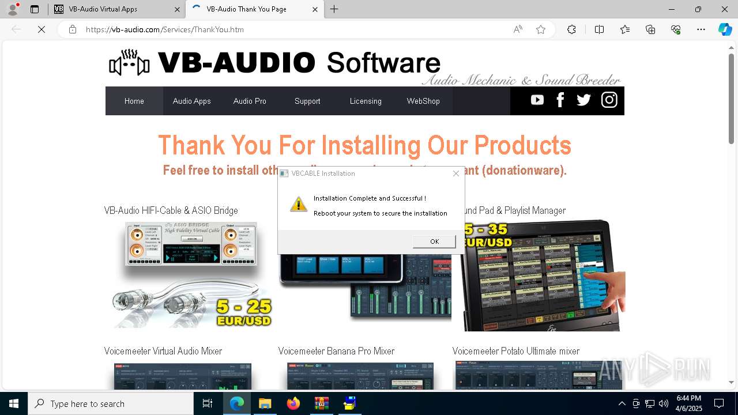The image size is (738, 415).
Task: Go to Home in site navigation
Action: click(134, 101)
